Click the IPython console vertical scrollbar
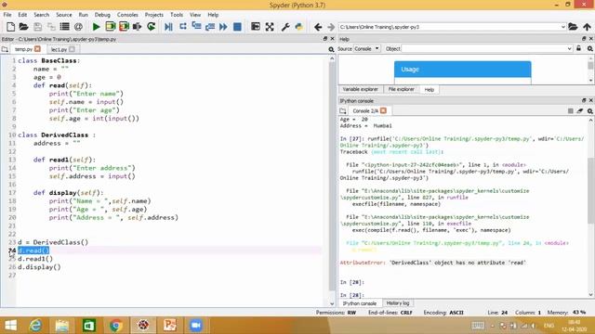The height and width of the screenshot is (334, 595). pos(591,191)
